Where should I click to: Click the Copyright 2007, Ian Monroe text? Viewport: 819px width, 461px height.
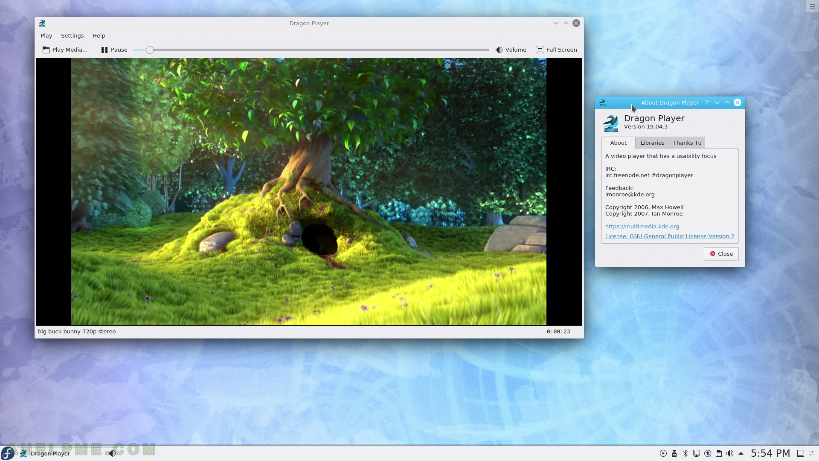click(x=644, y=214)
